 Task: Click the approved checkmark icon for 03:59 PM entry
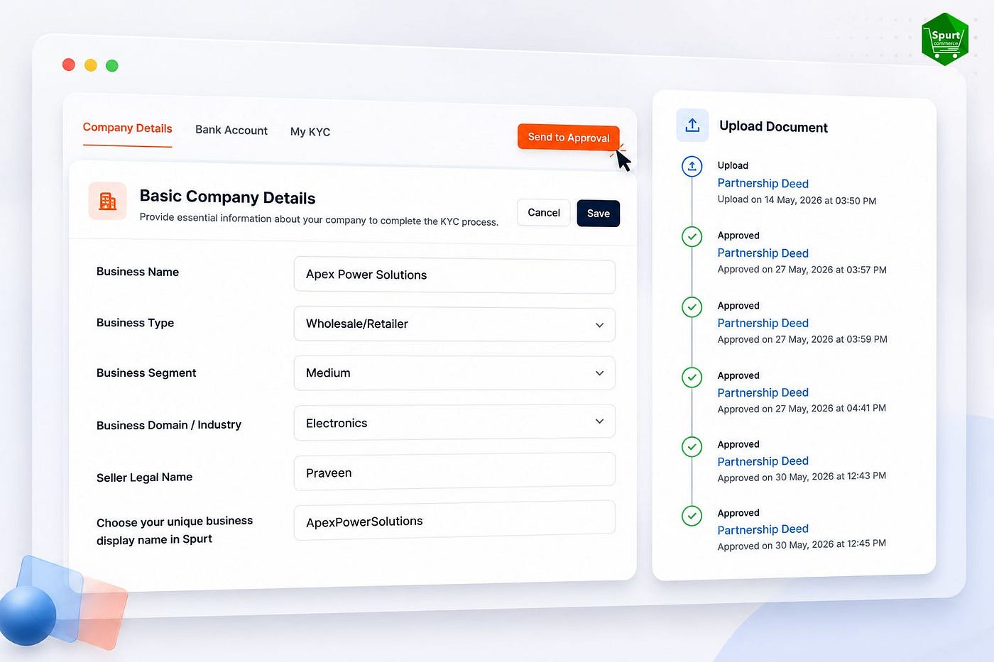692,307
